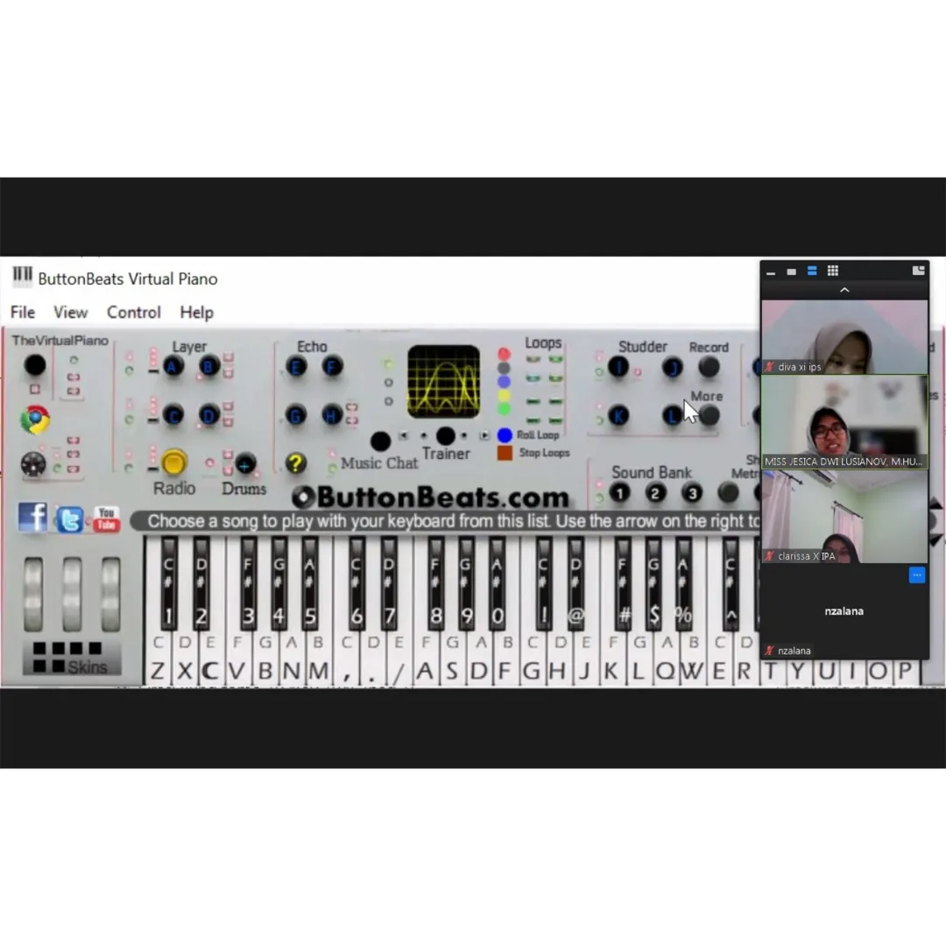Open the Chrome logo icon

[35, 420]
